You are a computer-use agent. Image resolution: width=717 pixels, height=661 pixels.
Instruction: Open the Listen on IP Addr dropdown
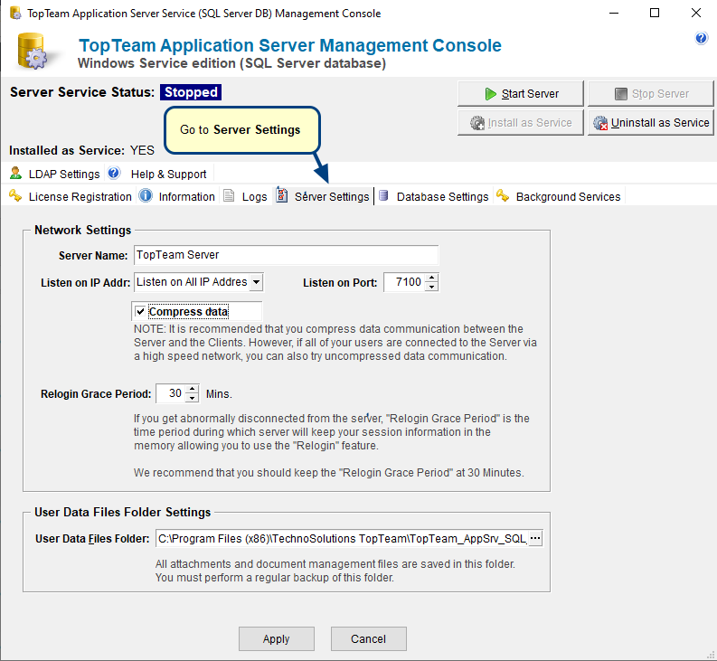coord(257,282)
